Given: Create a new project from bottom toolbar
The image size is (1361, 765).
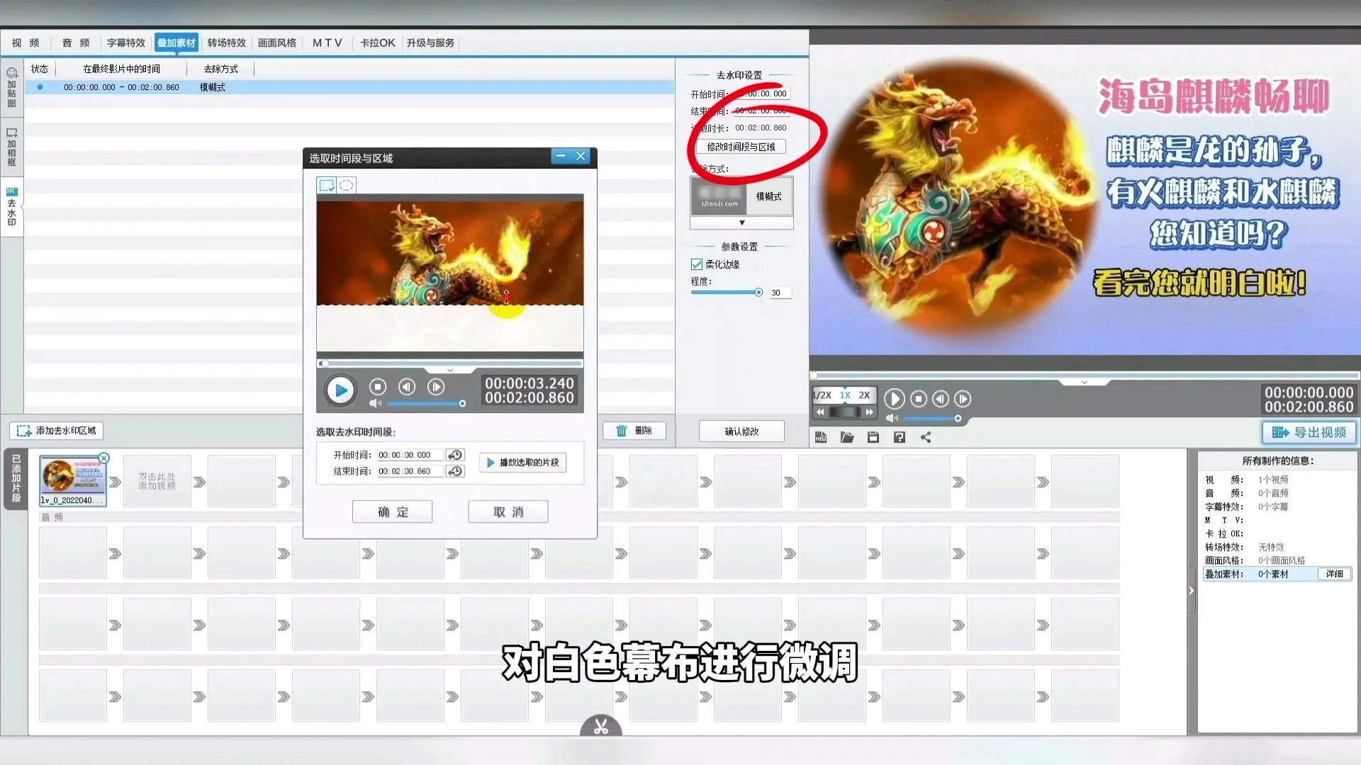Looking at the screenshot, I should (822, 438).
